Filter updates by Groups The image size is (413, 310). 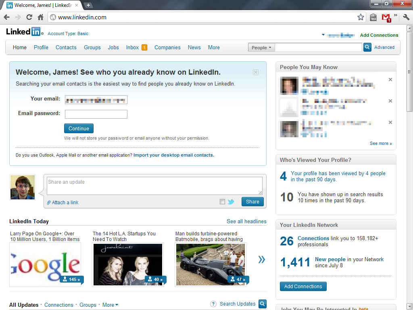(x=88, y=305)
